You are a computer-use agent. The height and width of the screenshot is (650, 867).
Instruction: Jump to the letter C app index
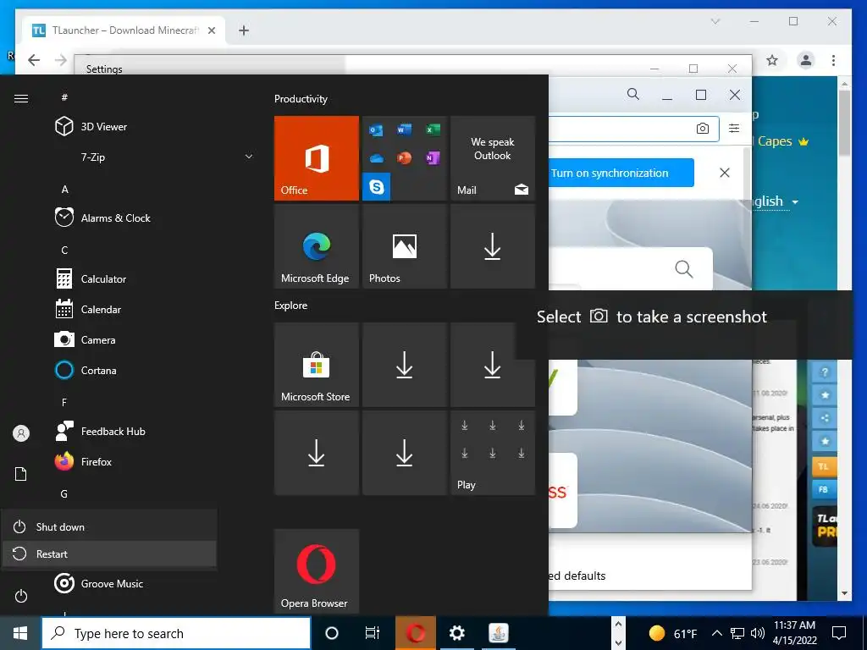tap(64, 251)
